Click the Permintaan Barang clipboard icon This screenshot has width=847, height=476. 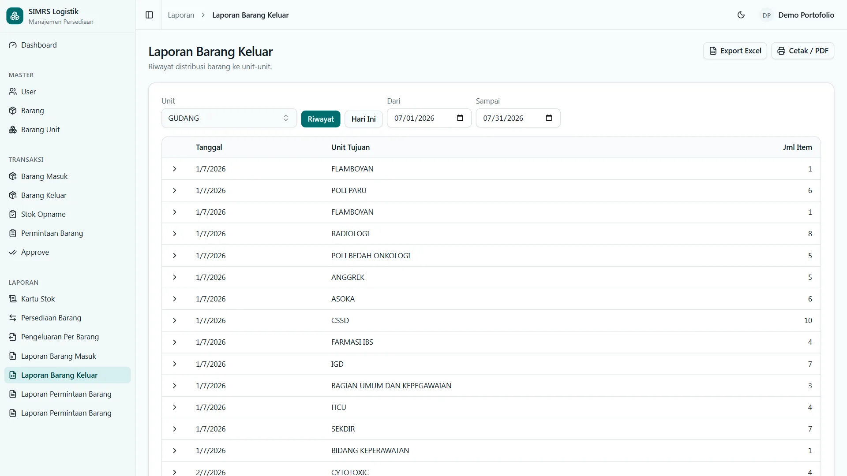(13, 233)
